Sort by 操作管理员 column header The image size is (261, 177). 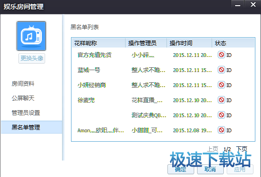146,43
